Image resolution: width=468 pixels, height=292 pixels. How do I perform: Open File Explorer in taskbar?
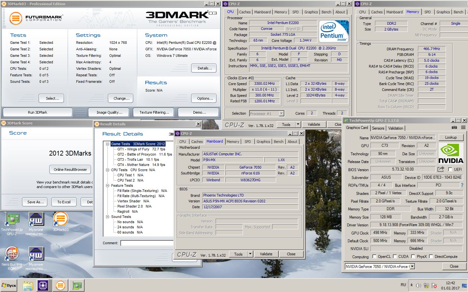28,286
